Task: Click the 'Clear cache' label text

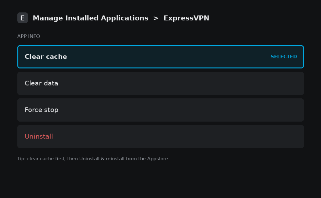Action: (46, 57)
